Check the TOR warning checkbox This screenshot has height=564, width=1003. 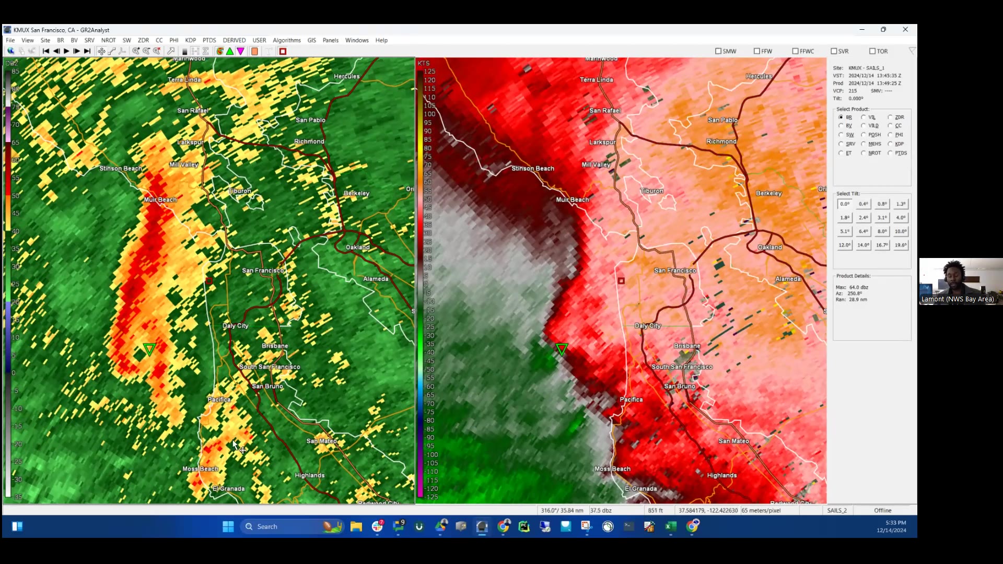(872, 51)
